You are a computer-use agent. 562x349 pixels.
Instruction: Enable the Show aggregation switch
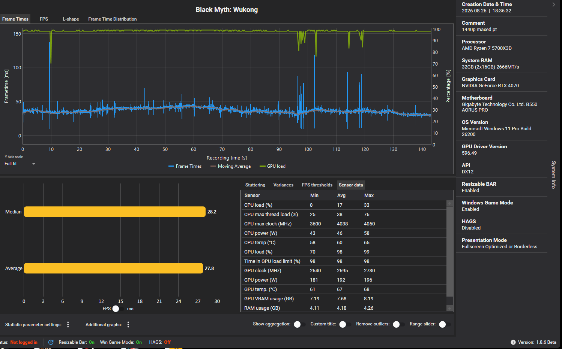click(300, 324)
